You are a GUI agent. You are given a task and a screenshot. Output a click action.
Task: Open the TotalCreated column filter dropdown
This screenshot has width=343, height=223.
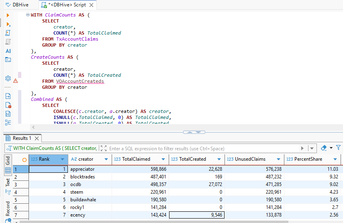[219, 160]
